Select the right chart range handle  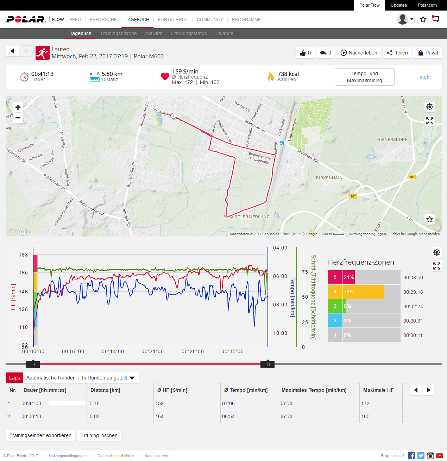[x=267, y=364]
